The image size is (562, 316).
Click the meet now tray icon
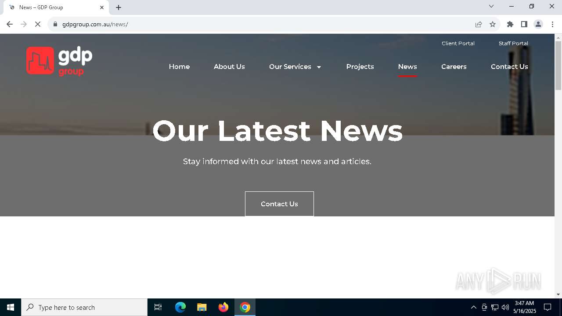pyautogui.click(x=484, y=307)
